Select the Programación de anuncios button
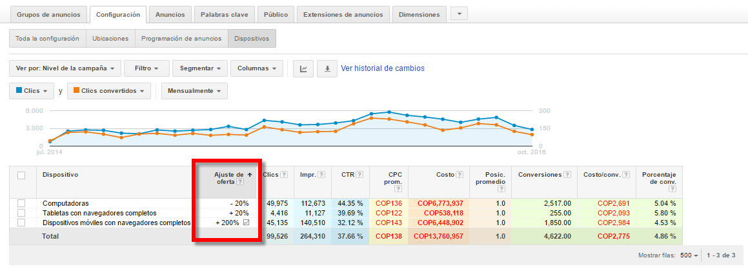The width and height of the screenshot is (748, 269). point(181,39)
